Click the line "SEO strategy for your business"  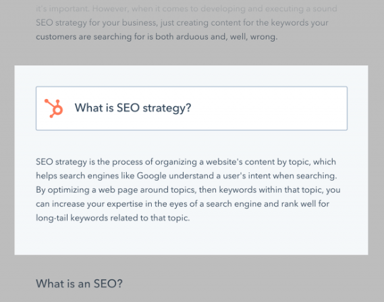click(182, 23)
